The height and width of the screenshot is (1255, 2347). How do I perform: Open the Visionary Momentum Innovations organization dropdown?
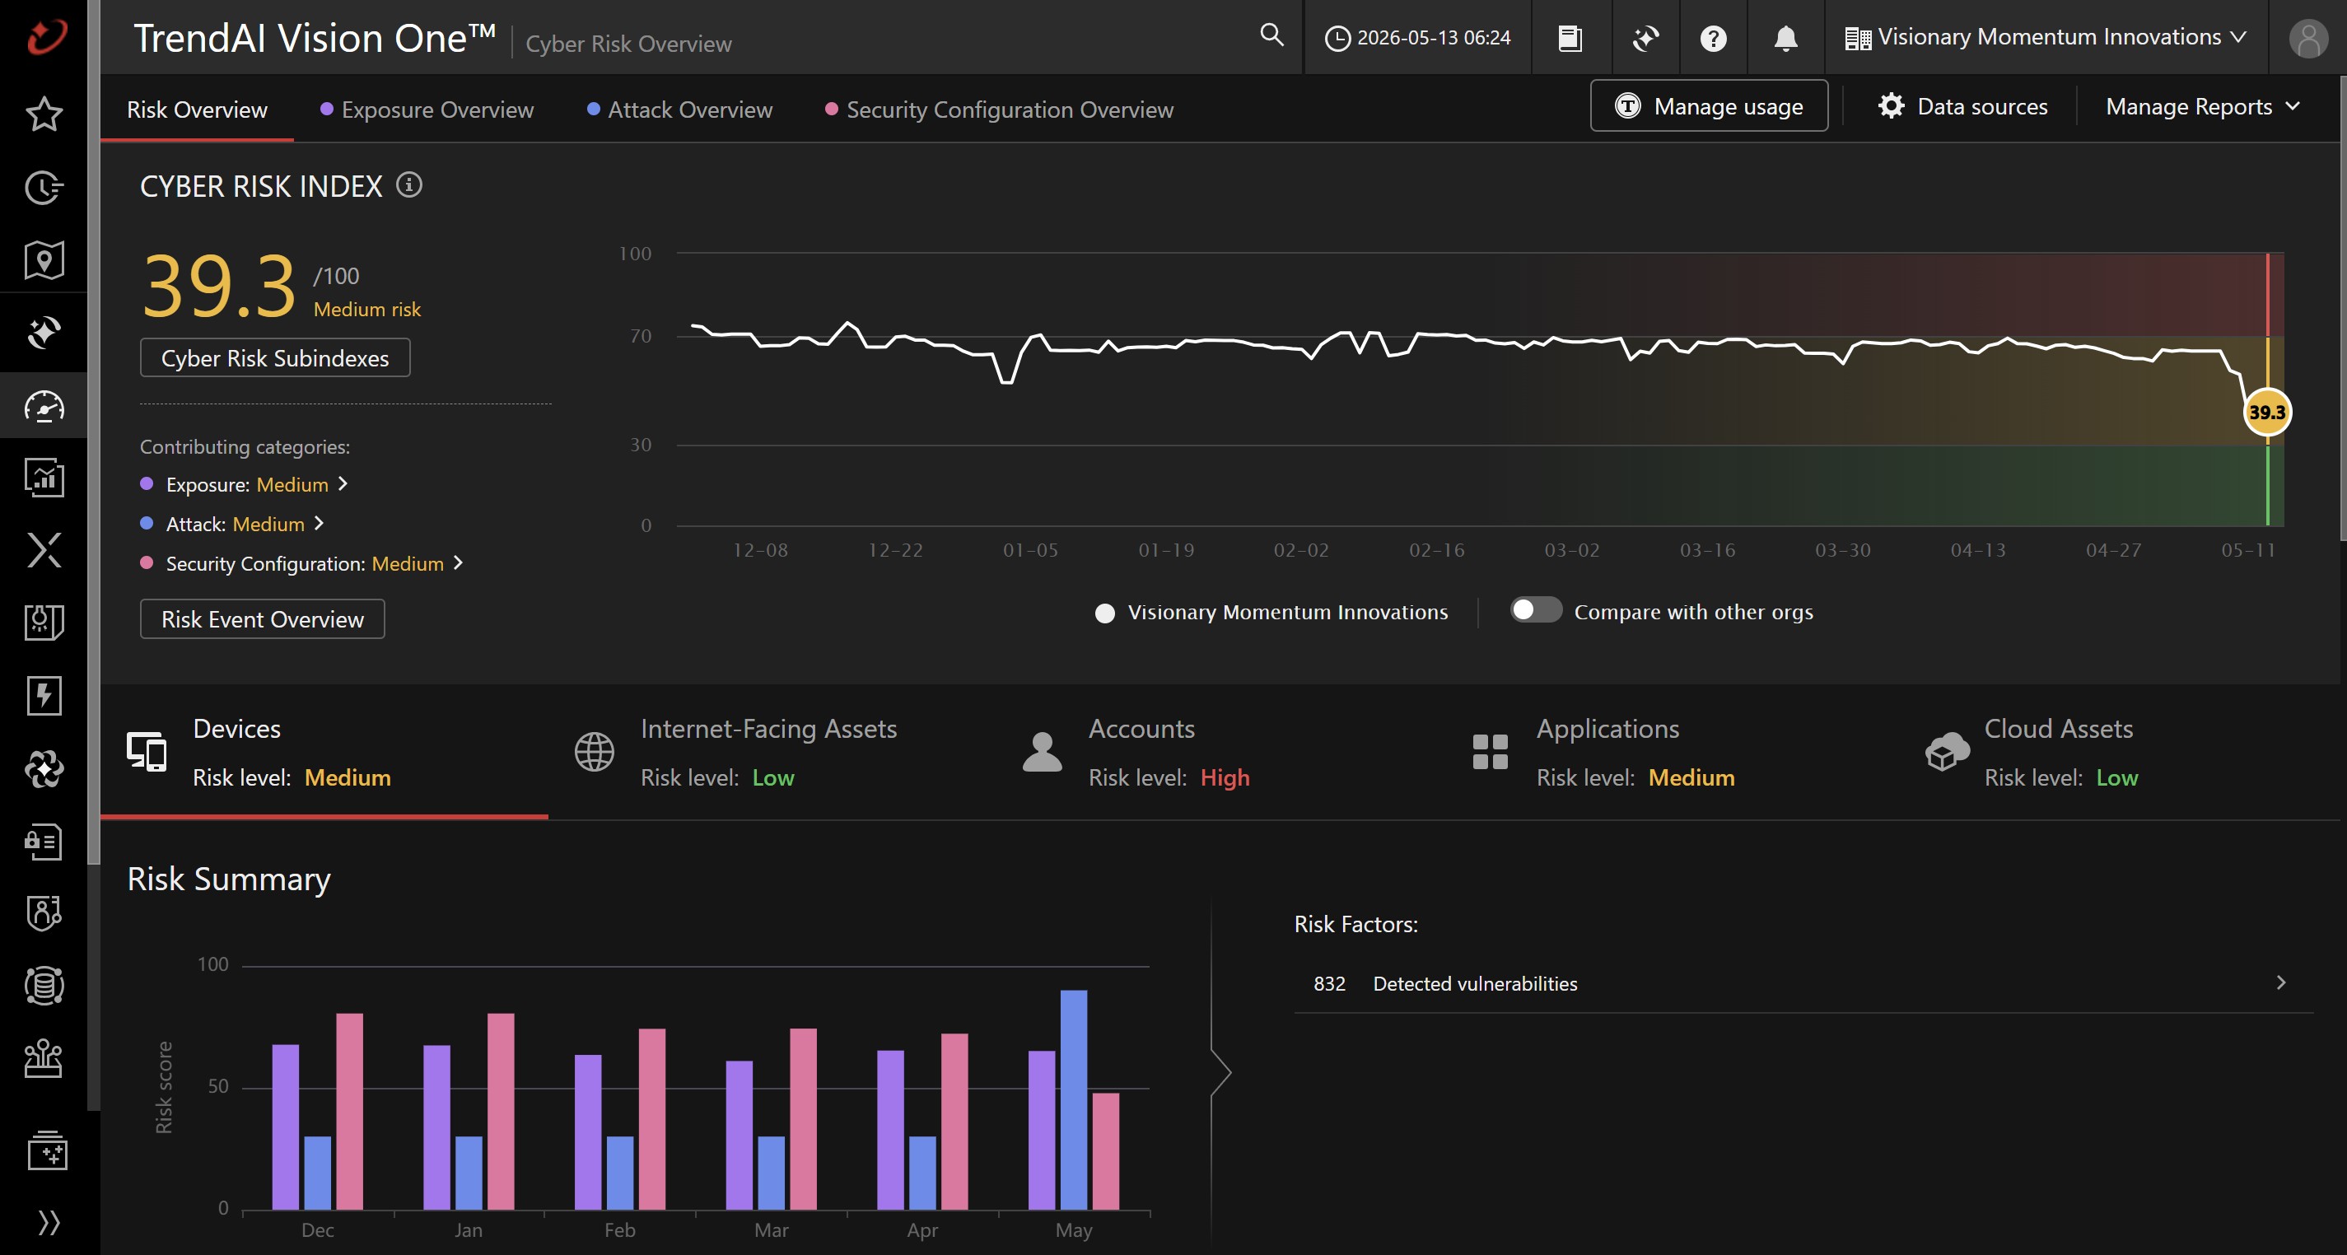2045,37
